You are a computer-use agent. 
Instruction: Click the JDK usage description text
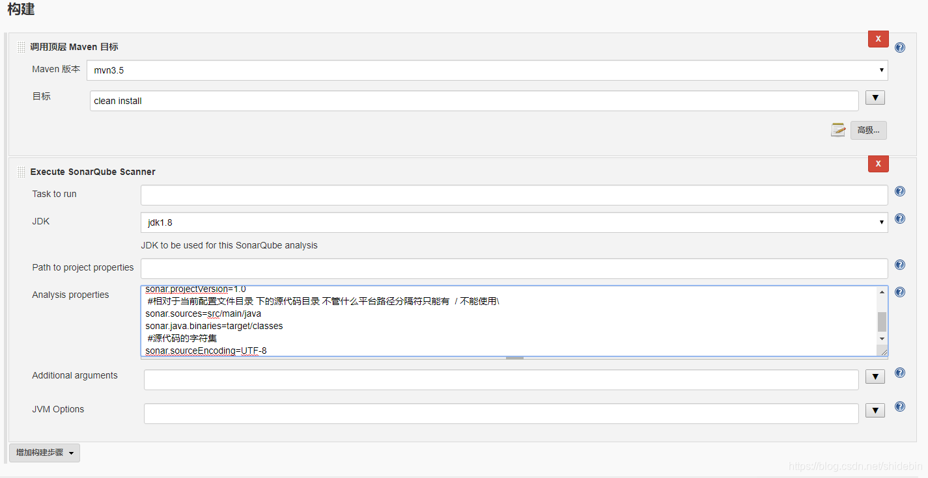click(229, 245)
